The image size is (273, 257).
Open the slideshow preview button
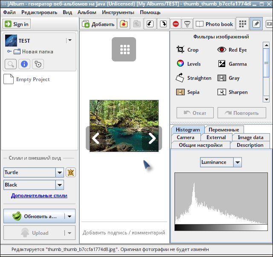coord(269,24)
